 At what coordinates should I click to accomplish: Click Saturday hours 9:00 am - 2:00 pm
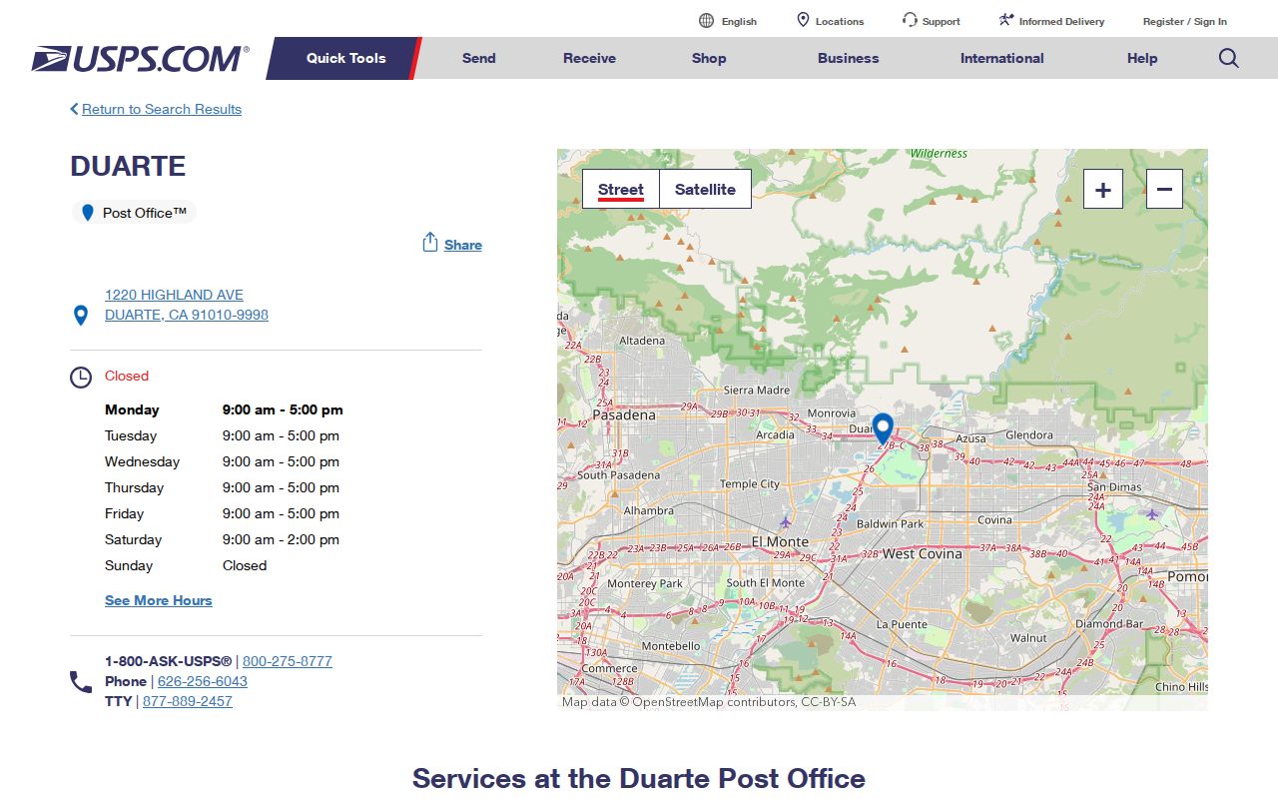point(281,539)
